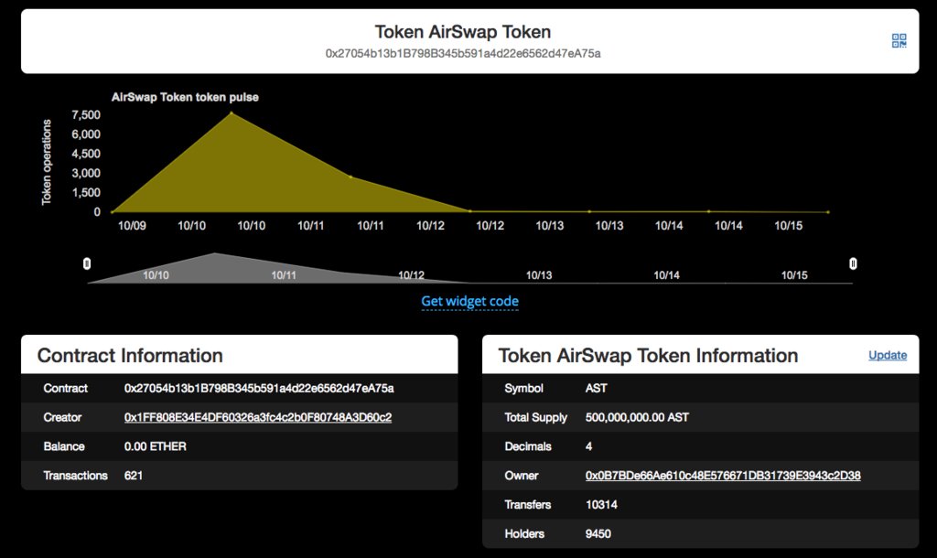Click the Transfers count 10314

pyautogui.click(x=601, y=505)
